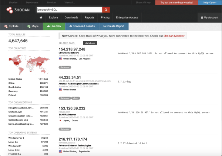Viewport: 222px width, 156px height.
Task: Click the database tag under 153.120.39.232
Action: 65,129
